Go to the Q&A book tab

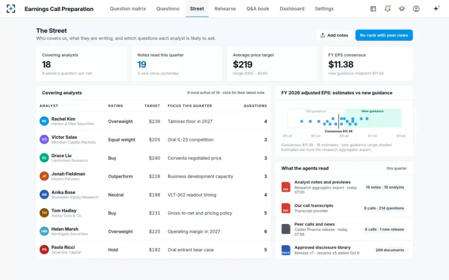click(258, 9)
